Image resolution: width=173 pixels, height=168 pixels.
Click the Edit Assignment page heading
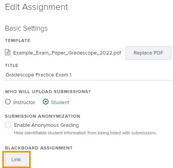(36, 7)
